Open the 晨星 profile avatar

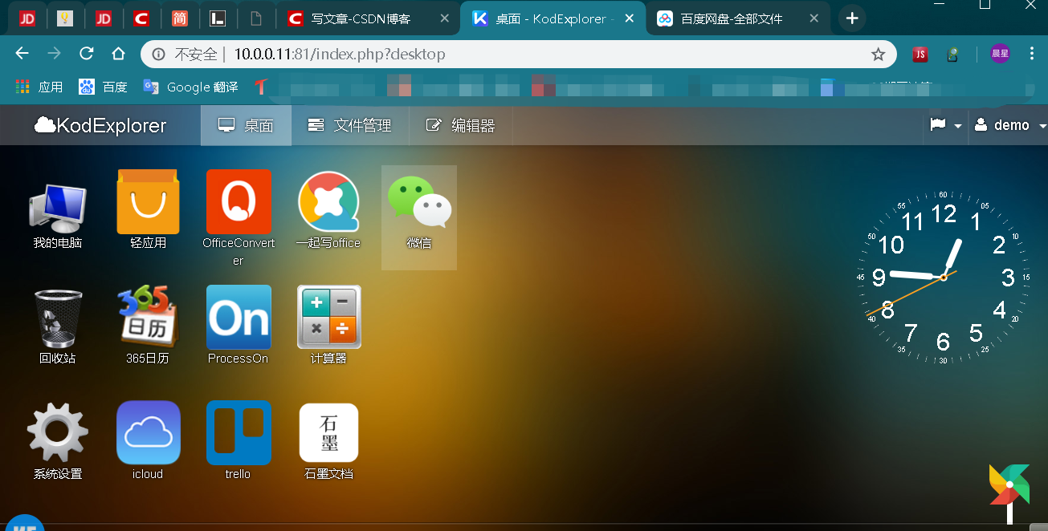tap(1000, 54)
